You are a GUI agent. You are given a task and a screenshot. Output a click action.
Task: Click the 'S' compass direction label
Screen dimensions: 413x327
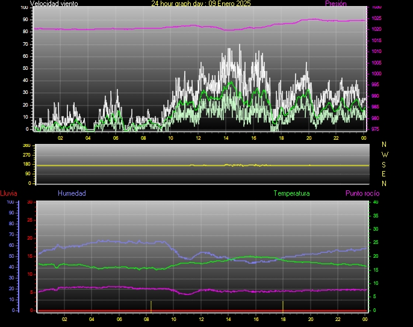(383, 164)
